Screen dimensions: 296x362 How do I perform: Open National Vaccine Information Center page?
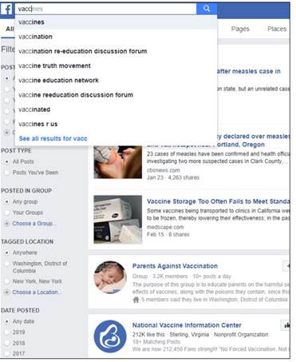click(187, 325)
